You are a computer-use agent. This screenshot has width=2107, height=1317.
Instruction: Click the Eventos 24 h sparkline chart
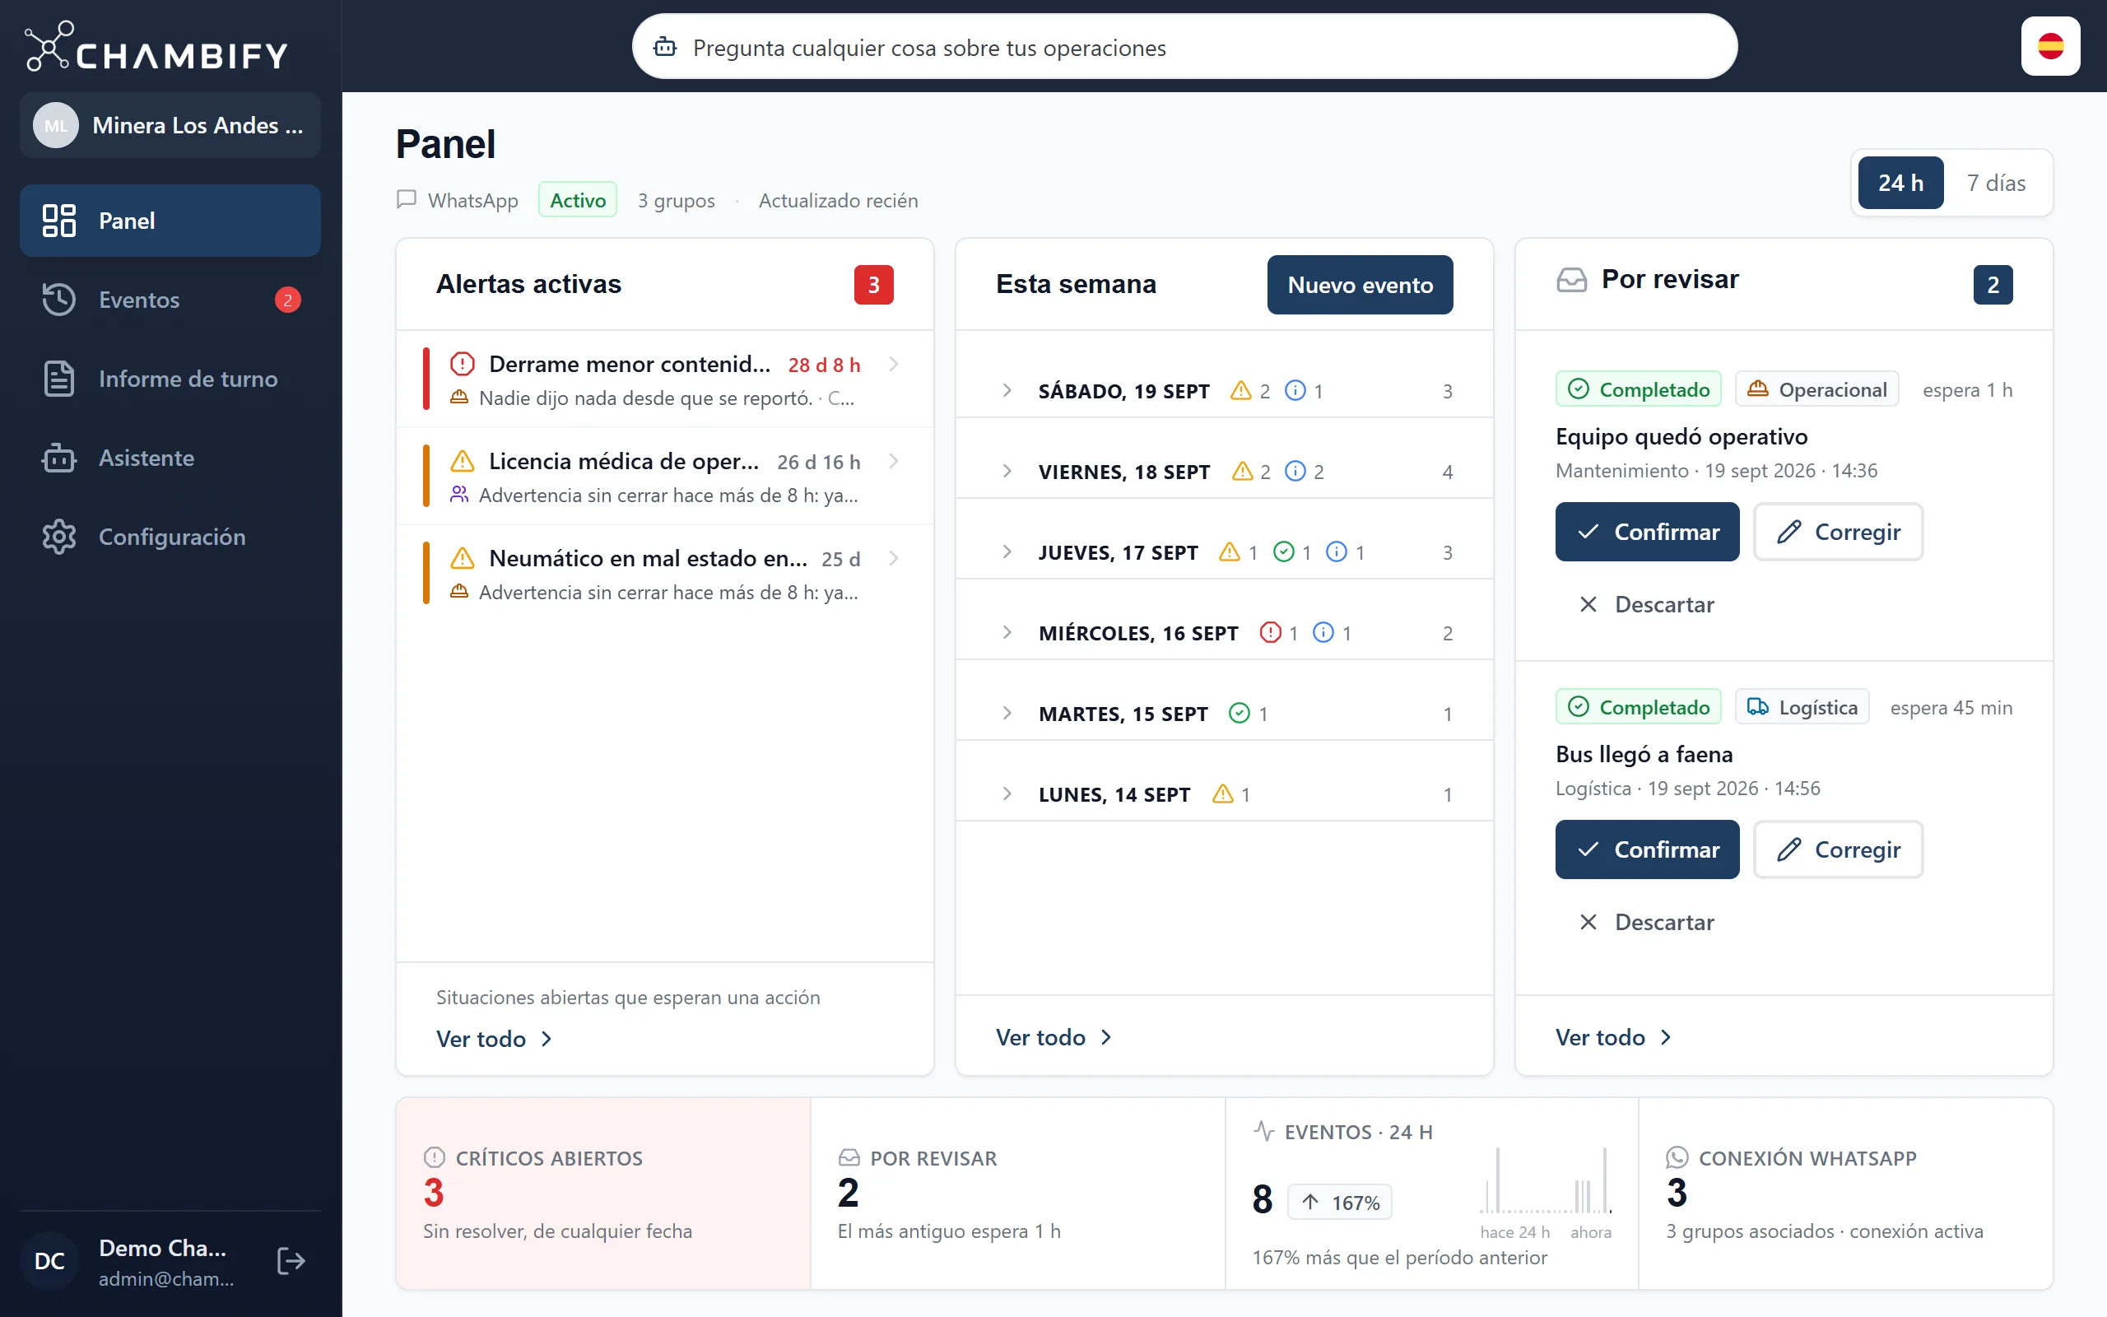[1546, 1182]
